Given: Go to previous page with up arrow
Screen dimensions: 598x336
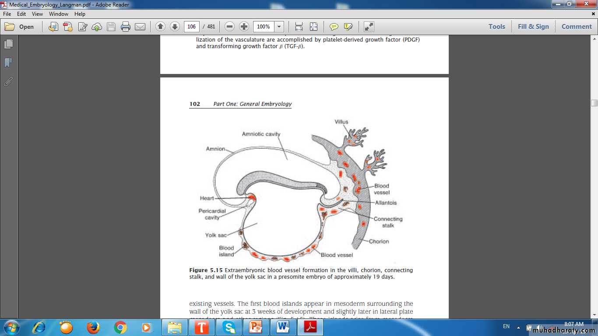Looking at the screenshot, I should point(160,27).
